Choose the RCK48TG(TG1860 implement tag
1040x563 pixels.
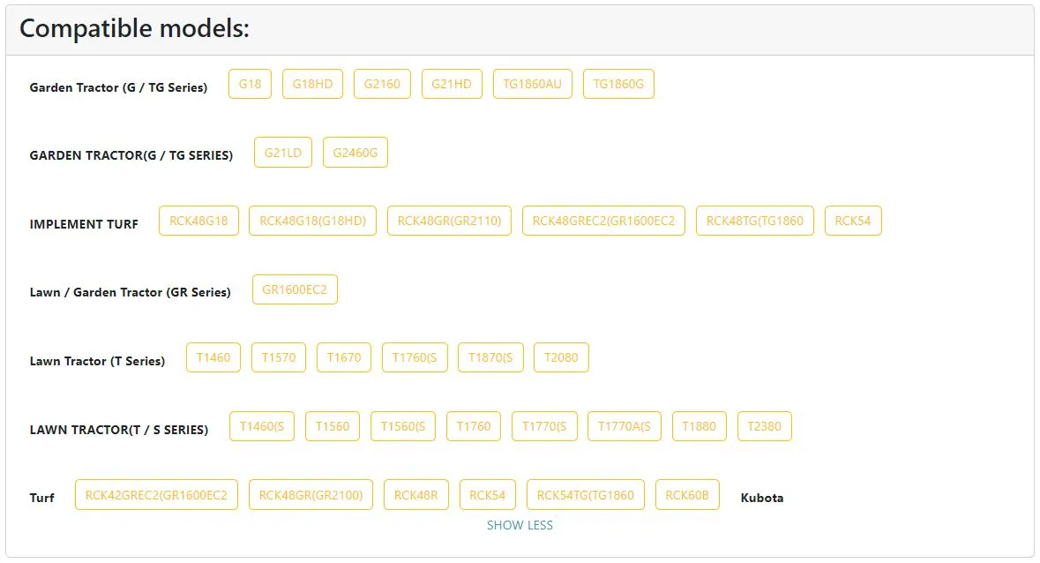click(755, 221)
